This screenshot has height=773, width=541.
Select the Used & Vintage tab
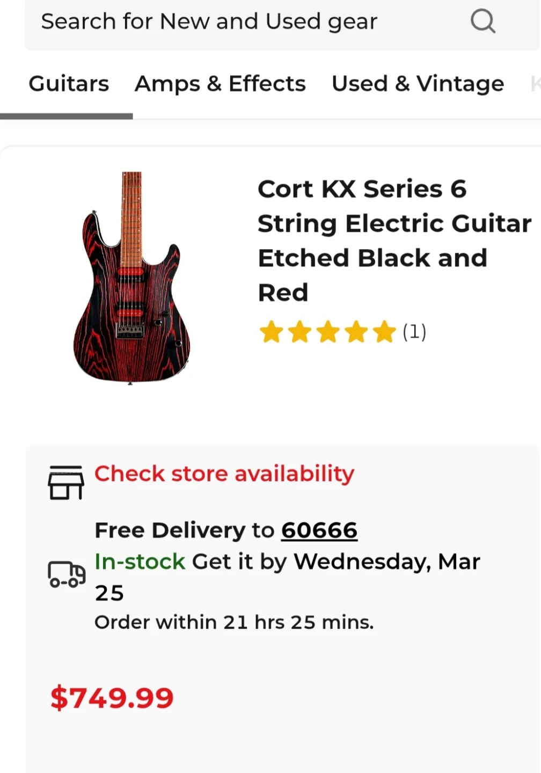418,84
